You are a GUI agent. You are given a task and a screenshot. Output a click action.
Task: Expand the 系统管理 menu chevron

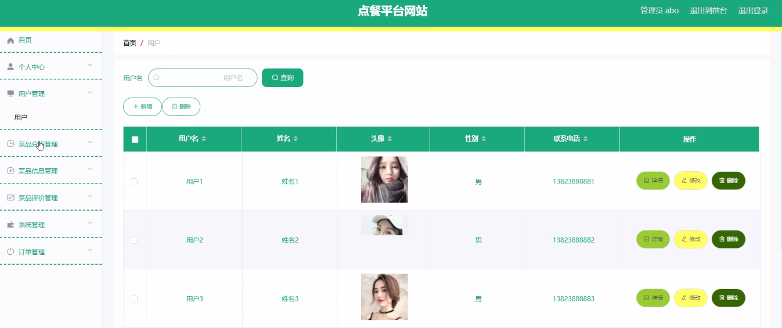pos(90,224)
